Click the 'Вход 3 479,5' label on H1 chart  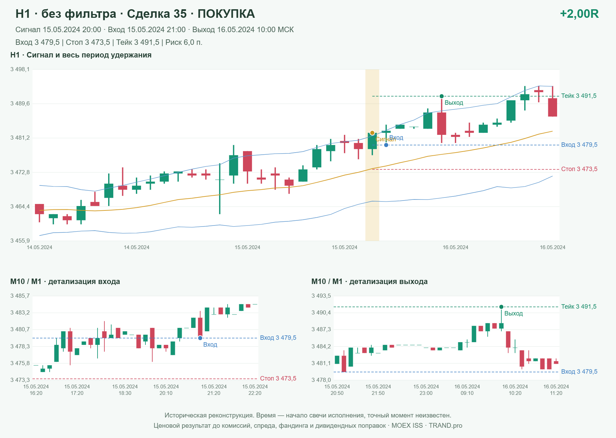[x=579, y=145]
